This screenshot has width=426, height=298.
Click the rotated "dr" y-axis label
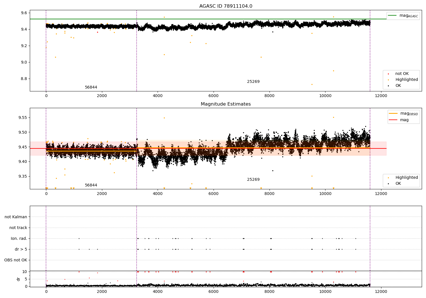pos(18,279)
